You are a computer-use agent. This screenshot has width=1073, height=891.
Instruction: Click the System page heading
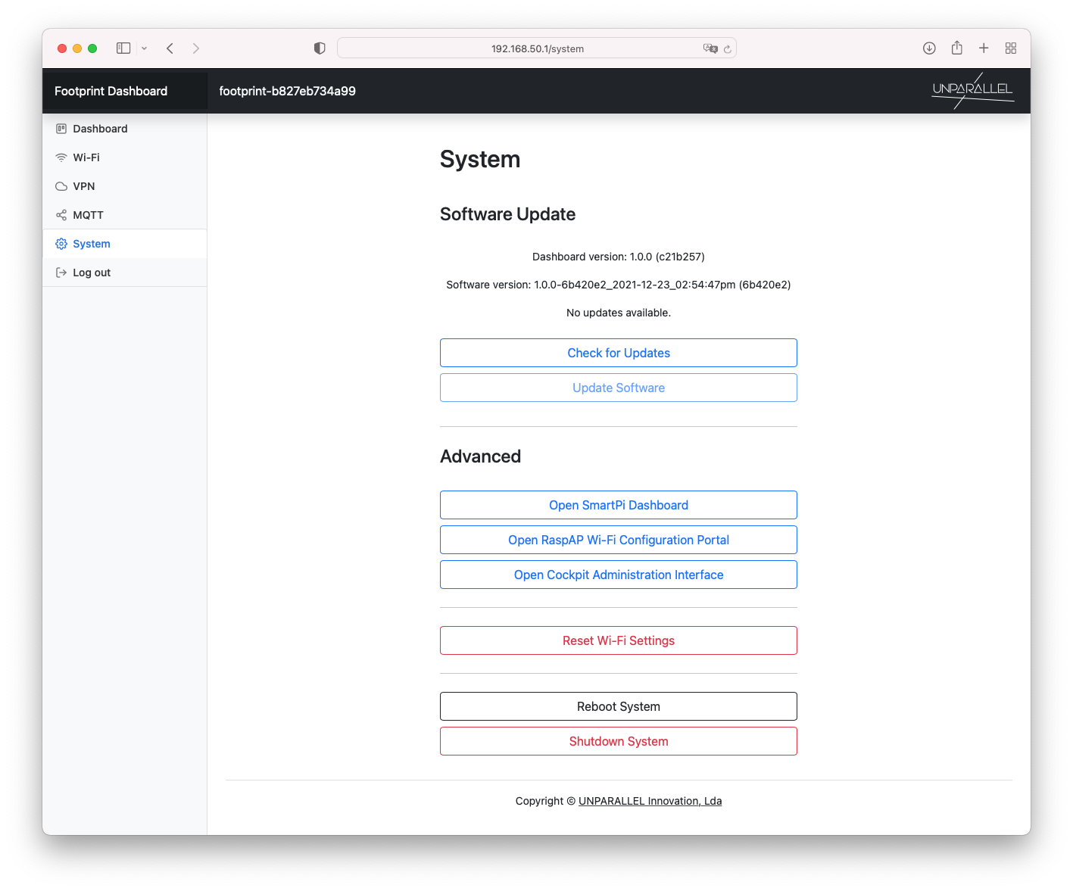[480, 159]
